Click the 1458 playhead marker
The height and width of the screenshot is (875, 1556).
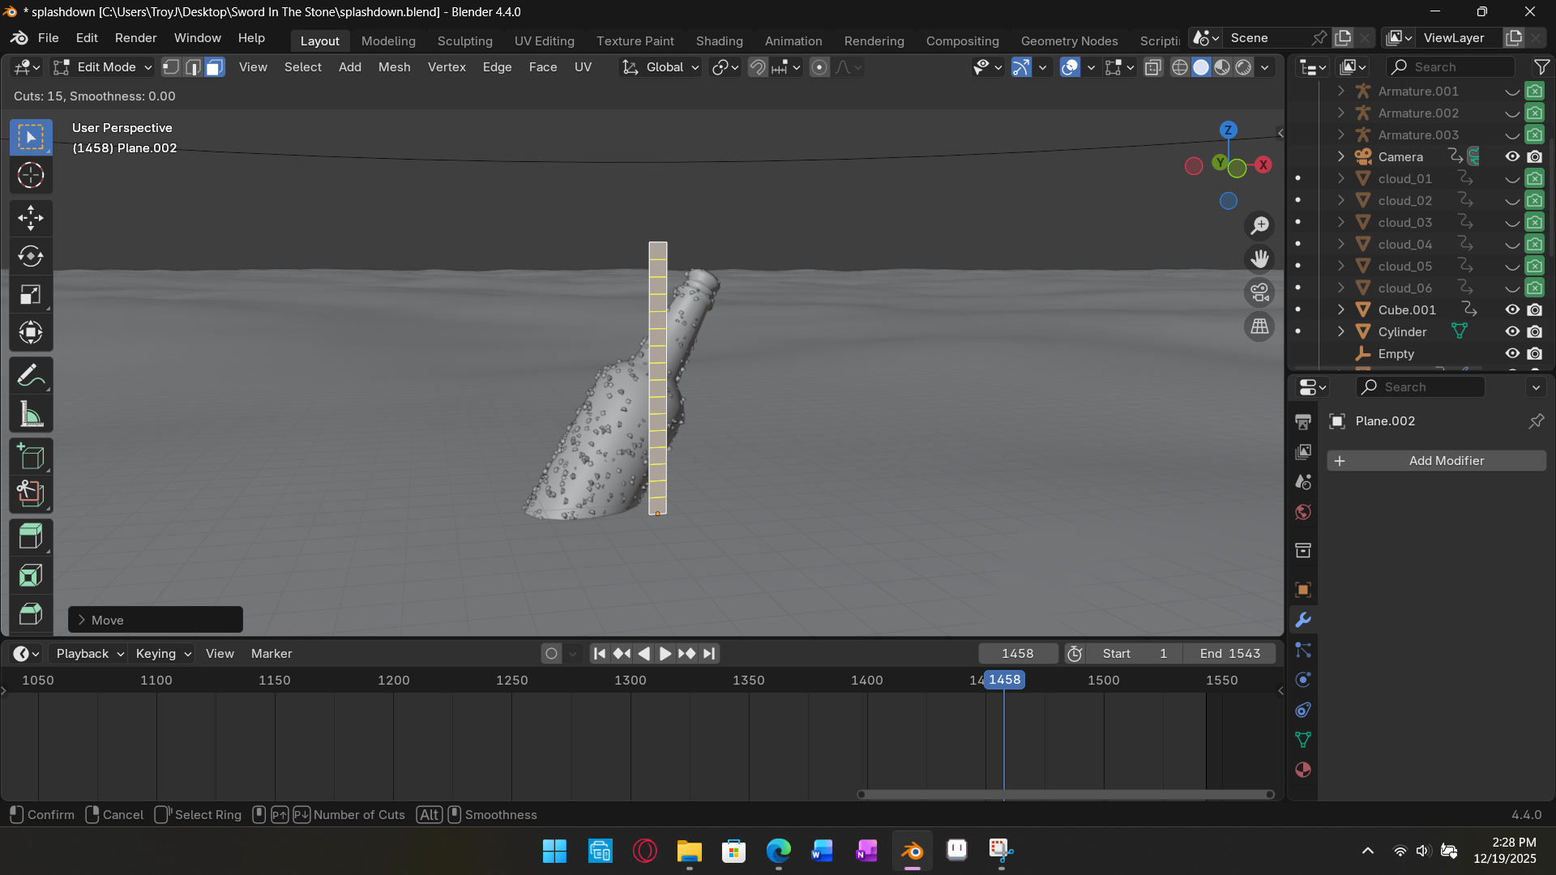point(1005,680)
